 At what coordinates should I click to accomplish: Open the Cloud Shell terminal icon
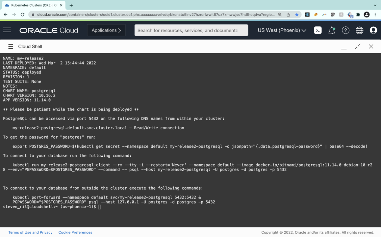pos(317,30)
